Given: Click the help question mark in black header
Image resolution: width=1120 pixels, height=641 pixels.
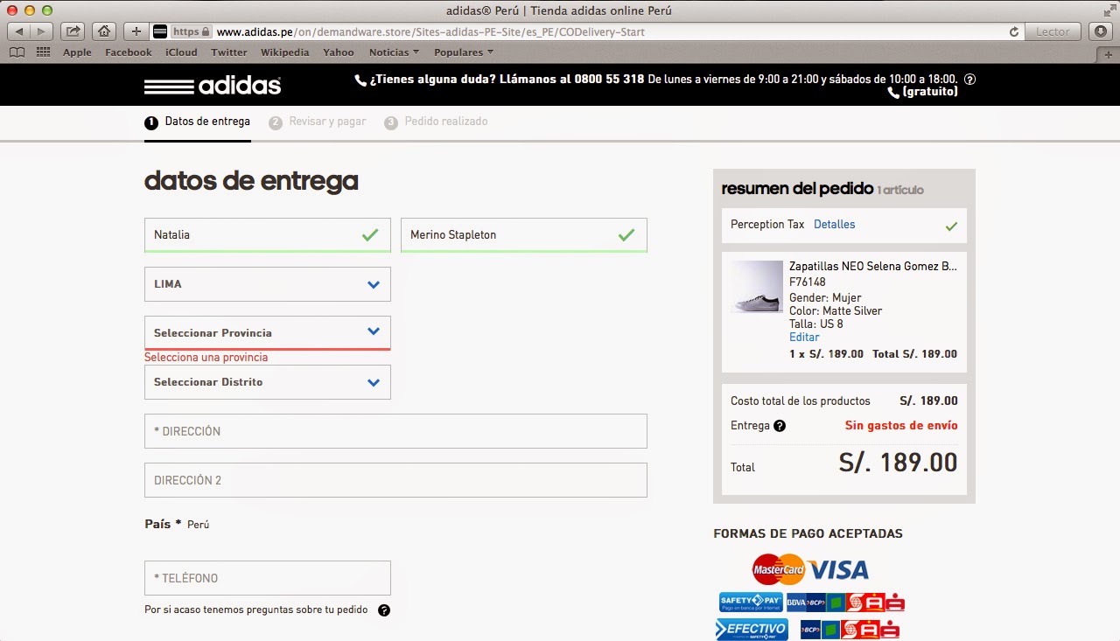Looking at the screenshot, I should (969, 80).
